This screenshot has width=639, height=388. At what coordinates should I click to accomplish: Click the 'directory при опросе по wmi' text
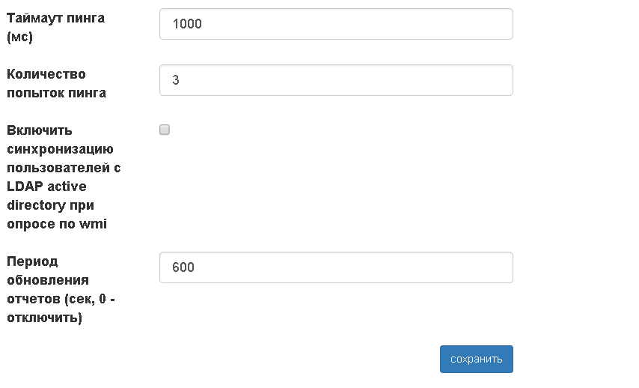click(x=57, y=214)
